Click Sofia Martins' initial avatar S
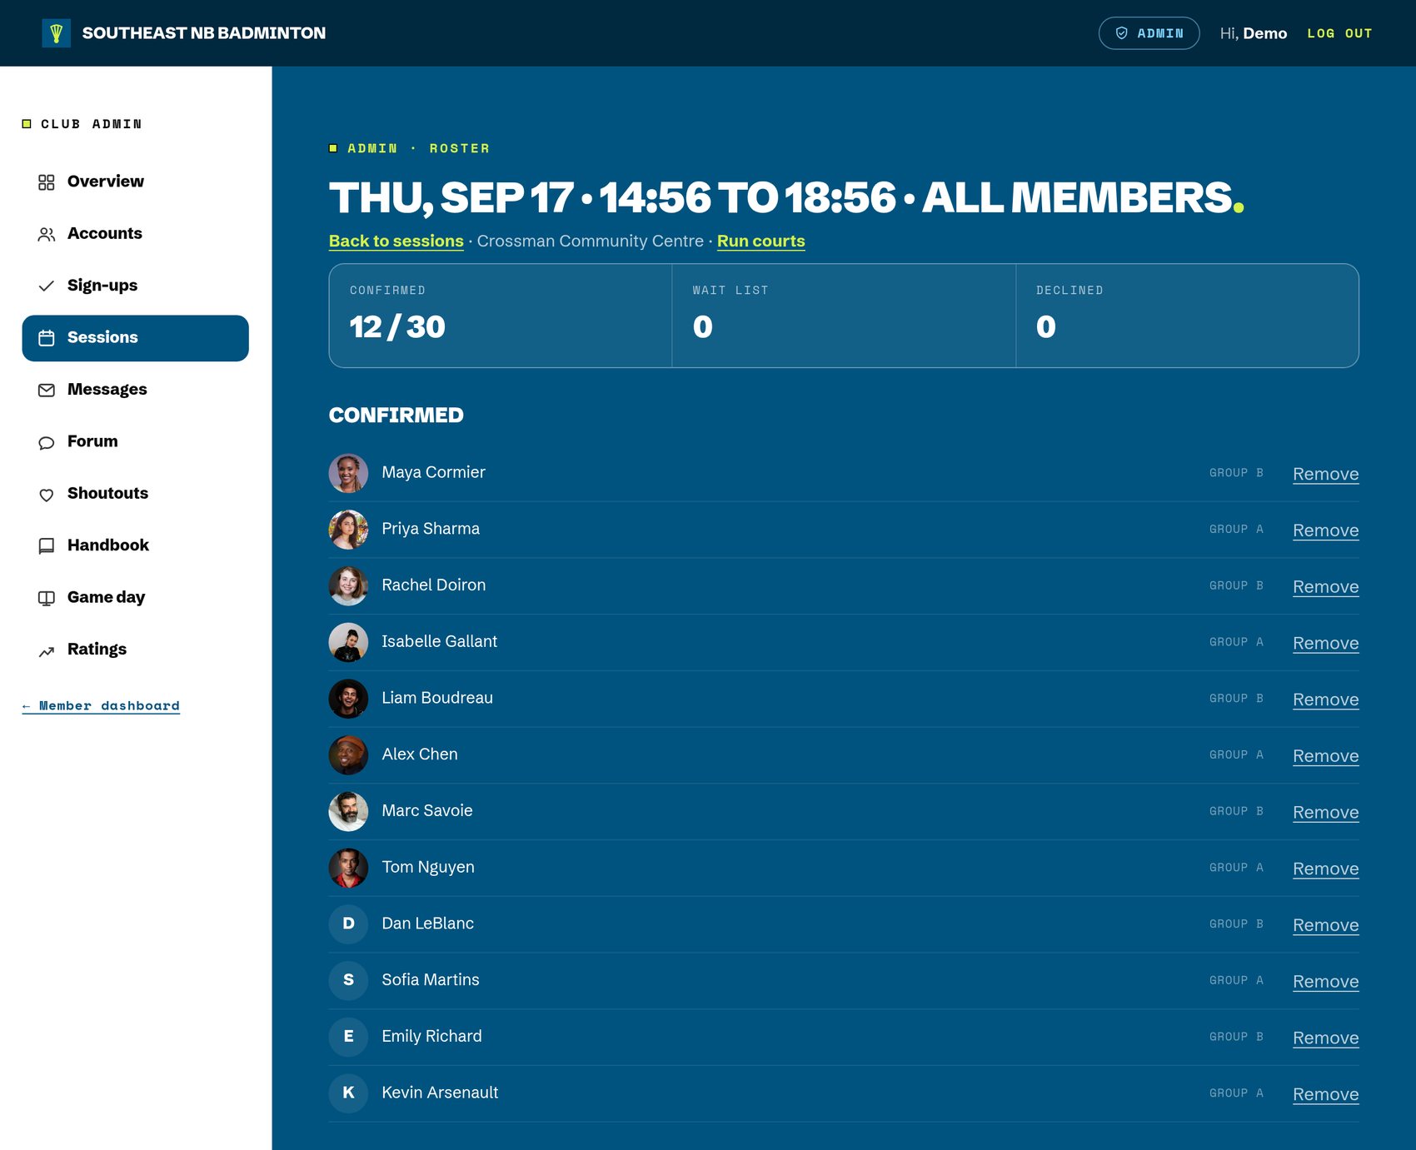The width and height of the screenshot is (1416, 1150). pyautogui.click(x=348, y=980)
